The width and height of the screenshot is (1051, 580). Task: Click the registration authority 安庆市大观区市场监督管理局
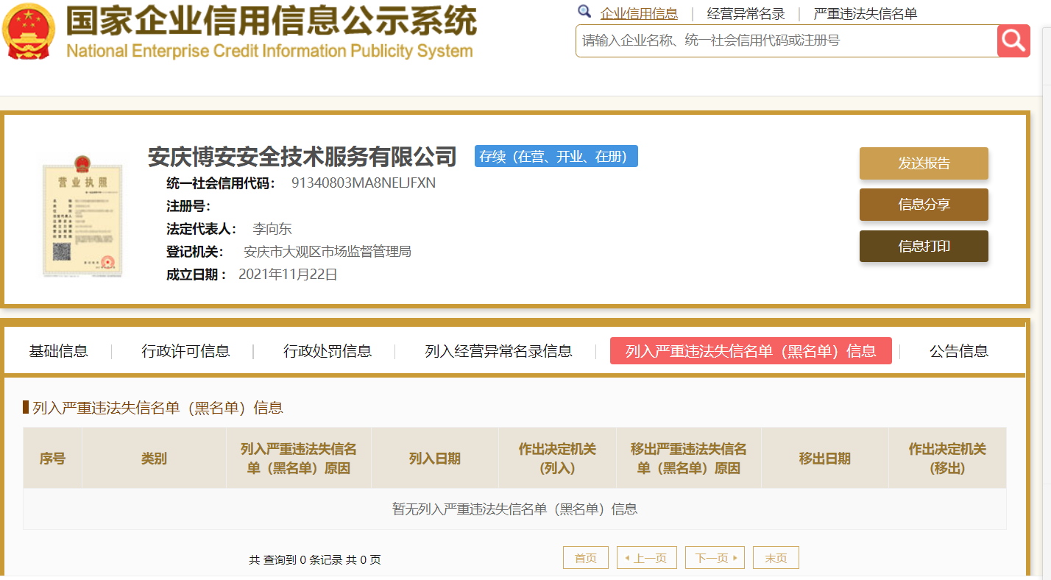coord(328,252)
